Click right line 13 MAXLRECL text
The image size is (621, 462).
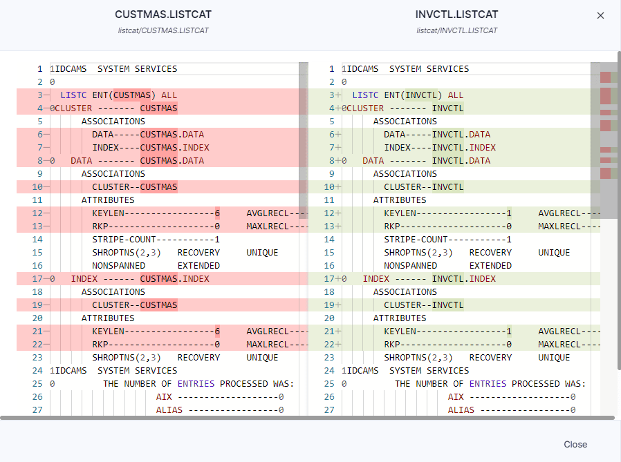(x=559, y=227)
